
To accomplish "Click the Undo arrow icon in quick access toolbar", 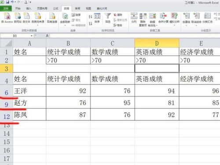I will click(12, 2).
